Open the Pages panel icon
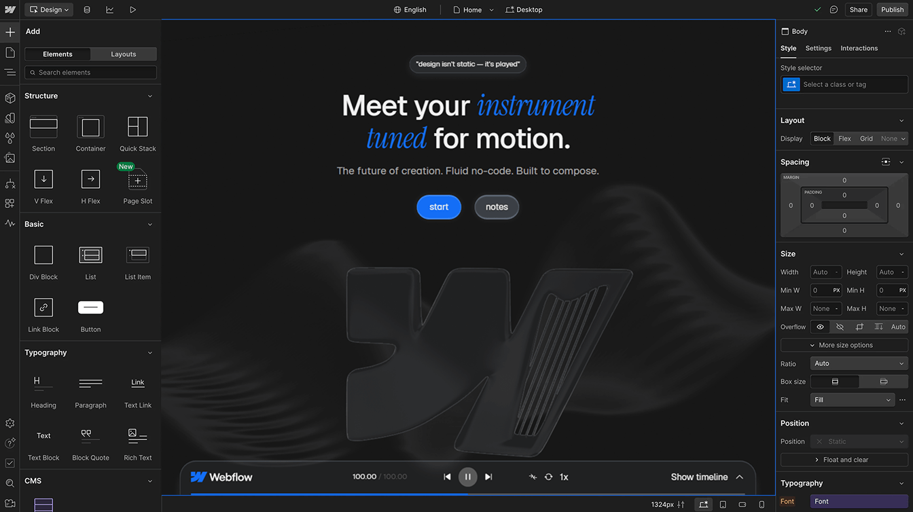This screenshot has width=913, height=512. [x=10, y=52]
